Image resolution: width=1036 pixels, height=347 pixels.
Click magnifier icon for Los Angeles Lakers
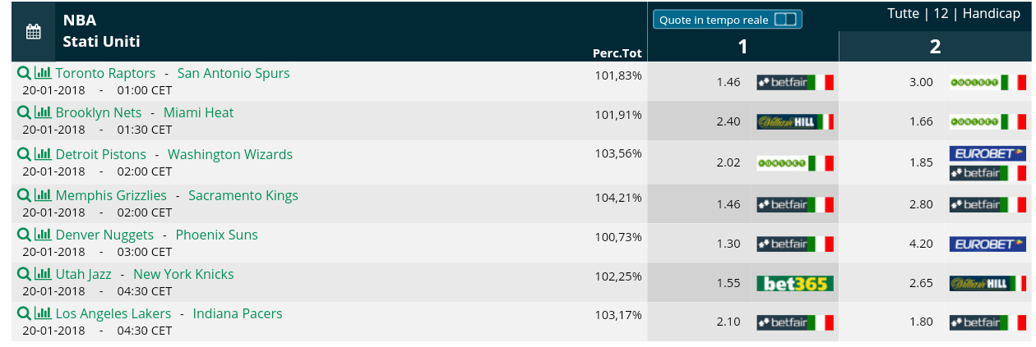tap(24, 313)
